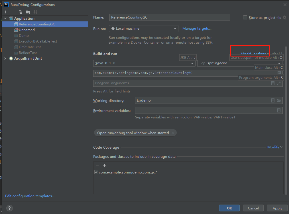Insert macros icon in Working directory
Image resolution: width=289 pixels, height=214 pixels.
point(273,100)
